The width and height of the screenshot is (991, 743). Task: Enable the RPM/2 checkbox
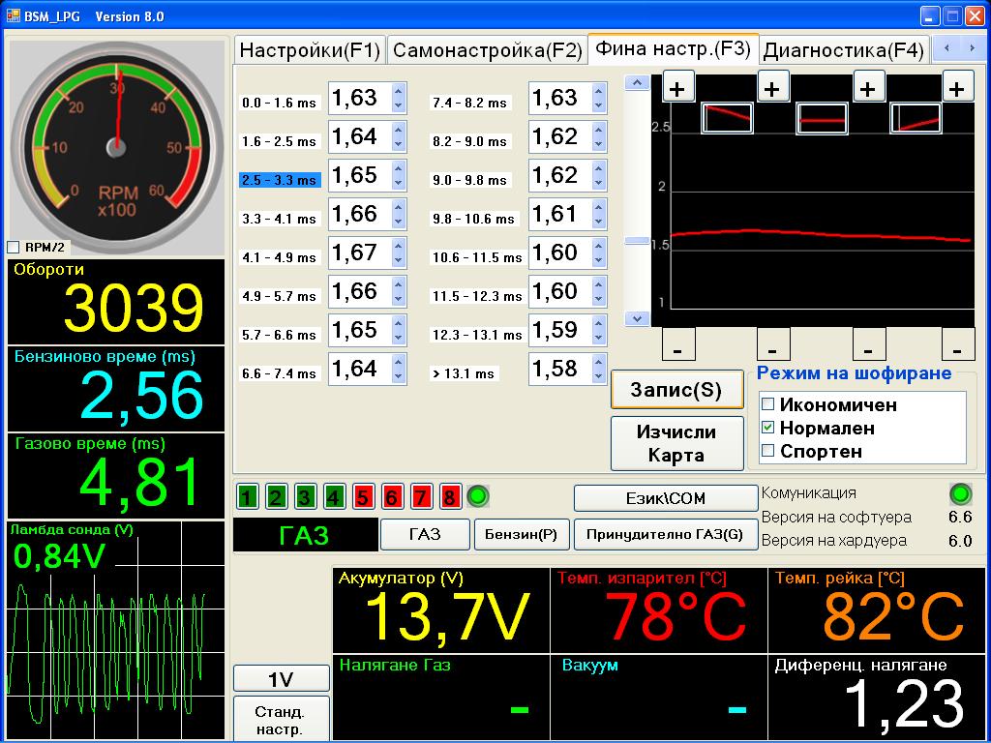tap(14, 248)
